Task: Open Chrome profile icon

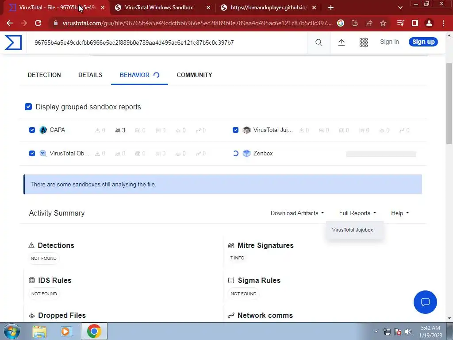Action: point(429,23)
